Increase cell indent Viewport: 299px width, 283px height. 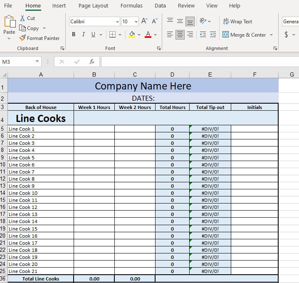[x=213, y=35]
